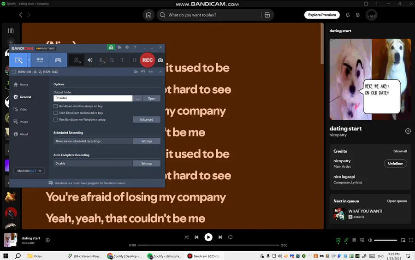Image resolution: width=415 pixels, height=260 pixels.
Task: Click the green lock icon in Bandicam
Action: tap(111, 47)
